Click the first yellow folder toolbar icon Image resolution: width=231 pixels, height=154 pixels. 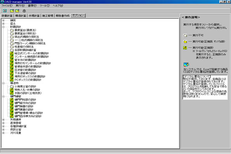click(x=12, y=11)
